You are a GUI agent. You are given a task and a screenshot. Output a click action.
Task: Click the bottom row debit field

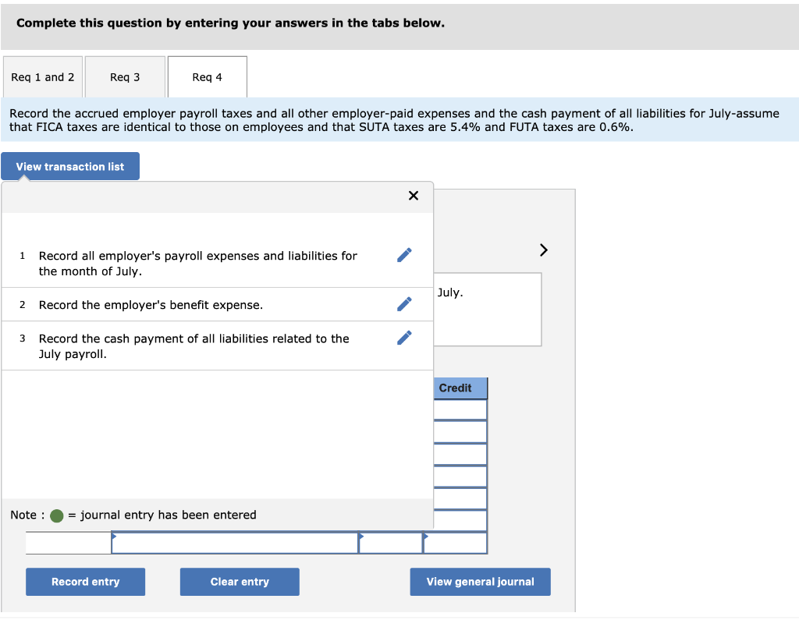[391, 543]
